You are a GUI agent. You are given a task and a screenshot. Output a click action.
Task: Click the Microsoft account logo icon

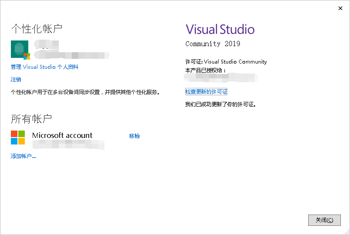click(18, 138)
